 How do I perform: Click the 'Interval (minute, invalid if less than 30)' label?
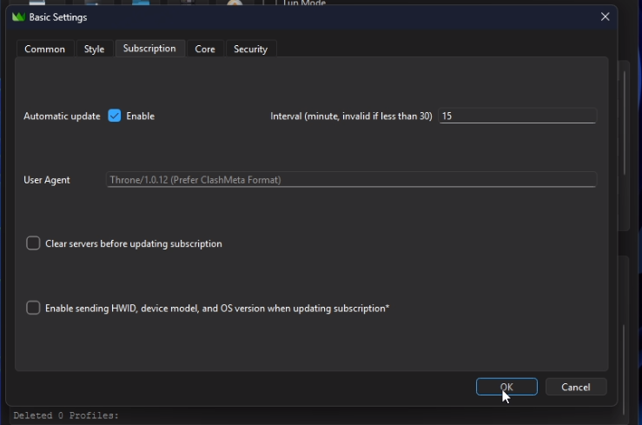tap(351, 116)
